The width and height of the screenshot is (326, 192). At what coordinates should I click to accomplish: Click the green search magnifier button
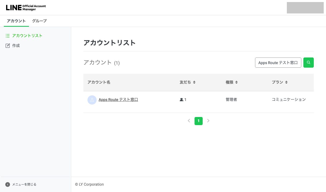click(x=308, y=63)
